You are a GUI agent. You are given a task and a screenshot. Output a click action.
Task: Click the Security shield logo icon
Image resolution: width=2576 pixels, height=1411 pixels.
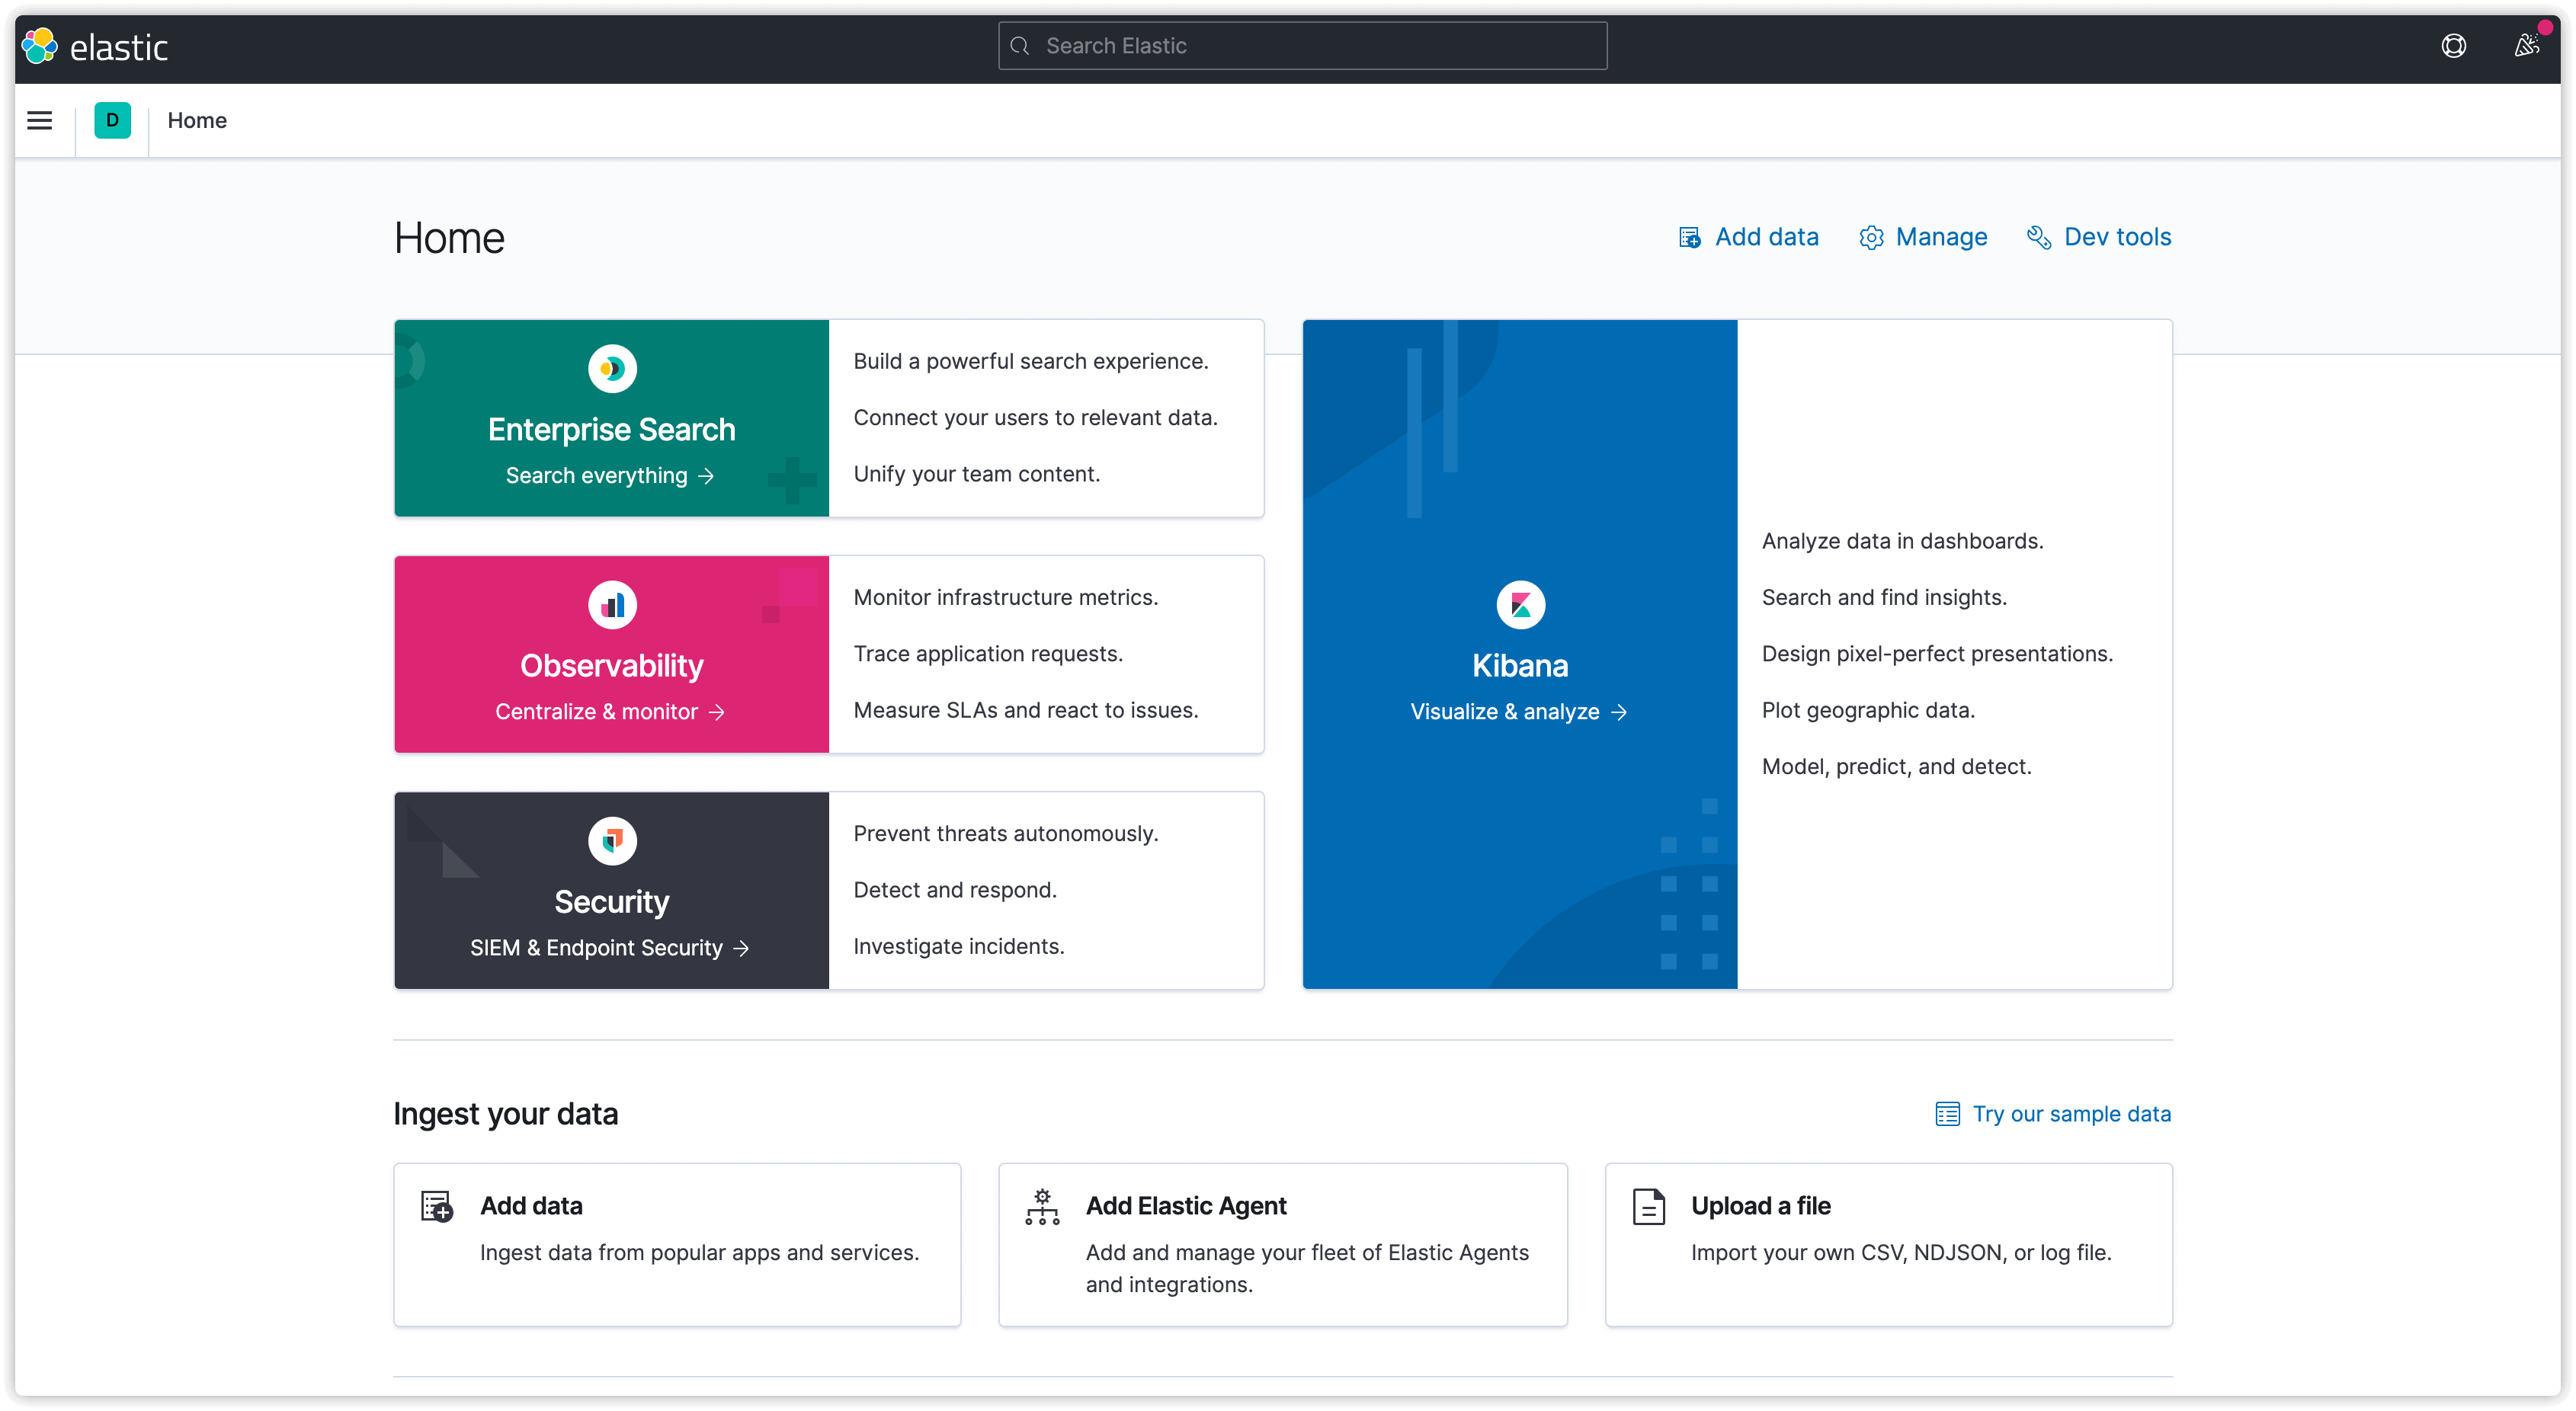pyautogui.click(x=612, y=840)
